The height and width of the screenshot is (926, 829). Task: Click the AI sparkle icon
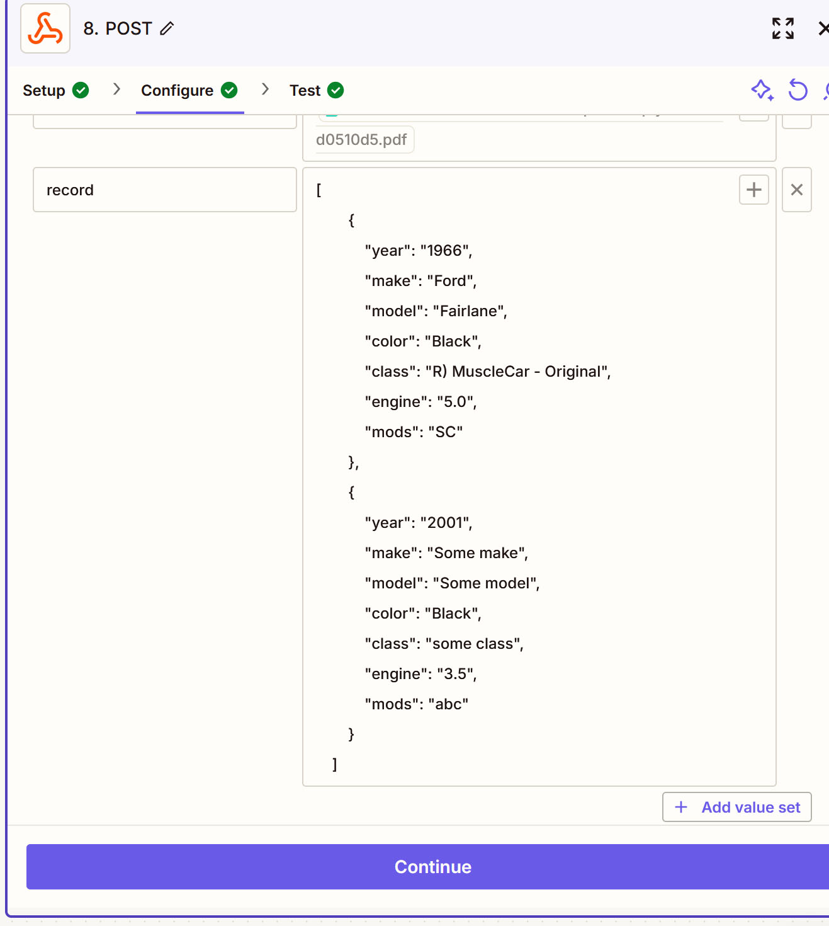coord(762,90)
